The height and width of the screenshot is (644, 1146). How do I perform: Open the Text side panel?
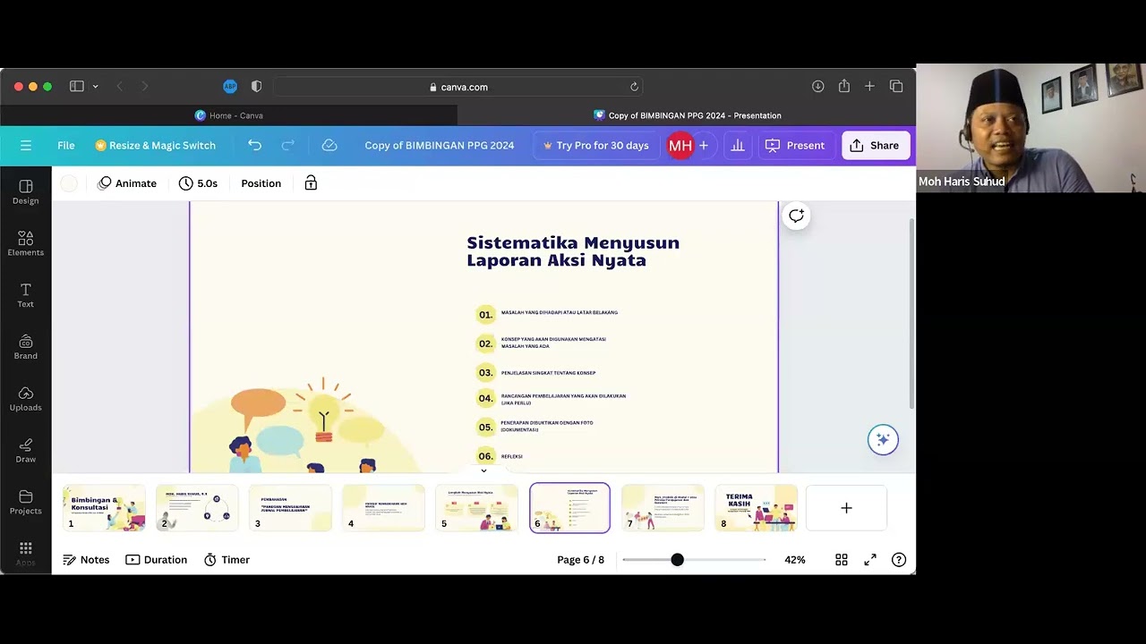(26, 295)
